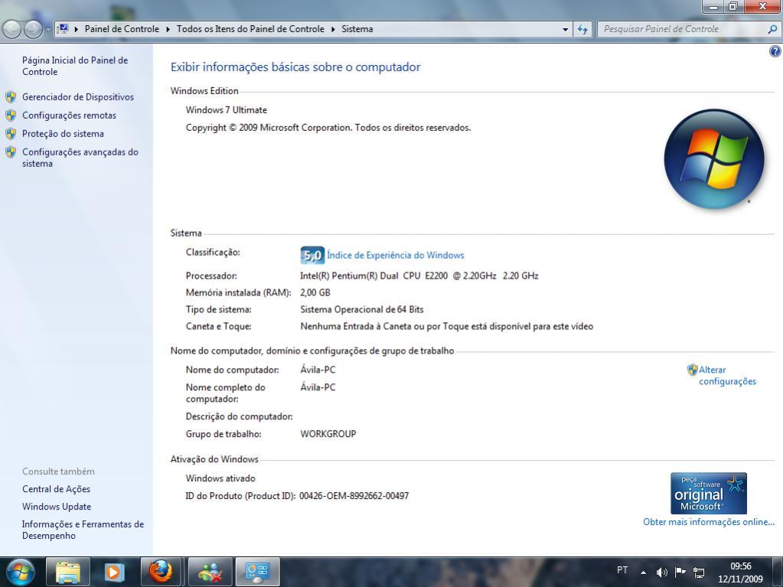This screenshot has height=587, width=783.
Task: Click shield icon beside Proteção do sistema
Action: point(11,134)
